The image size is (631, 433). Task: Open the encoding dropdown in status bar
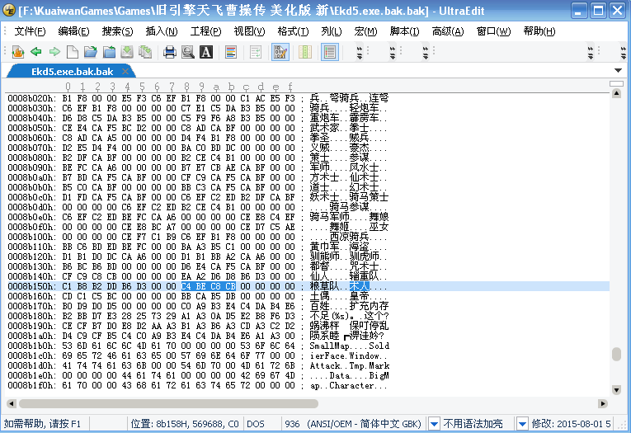[x=434, y=423]
